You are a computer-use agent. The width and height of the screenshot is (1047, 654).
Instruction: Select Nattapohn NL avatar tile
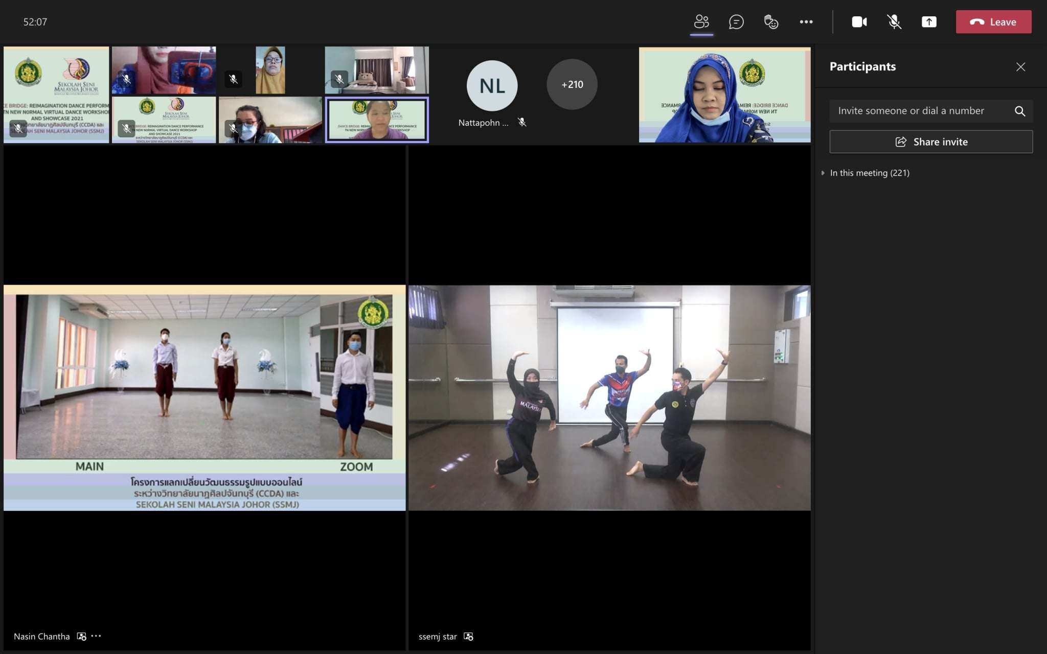coord(492,86)
